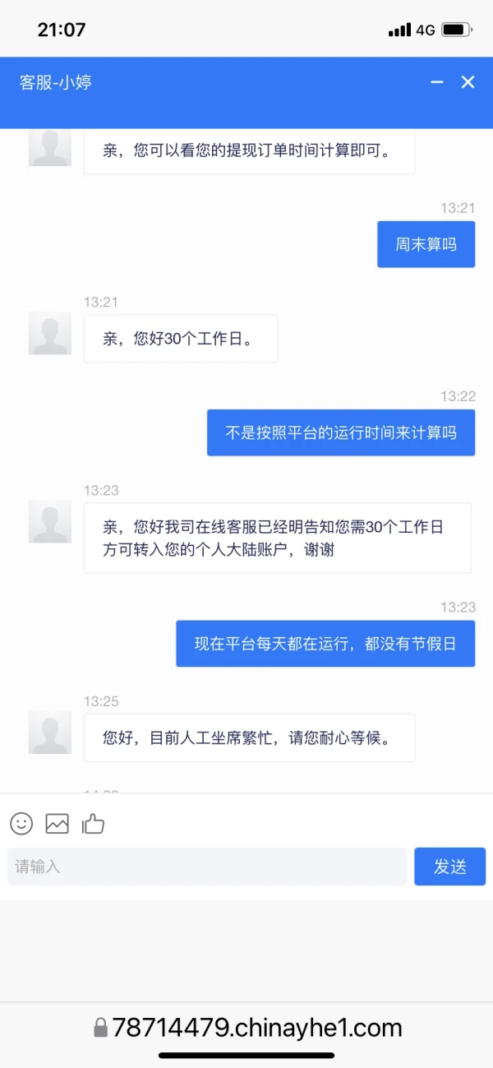Tap the thumbs-up rating icon
Viewport: 493px width, 1068px height.
point(94,823)
